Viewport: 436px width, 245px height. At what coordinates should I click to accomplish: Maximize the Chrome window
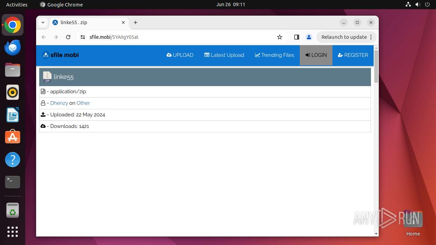point(357,22)
